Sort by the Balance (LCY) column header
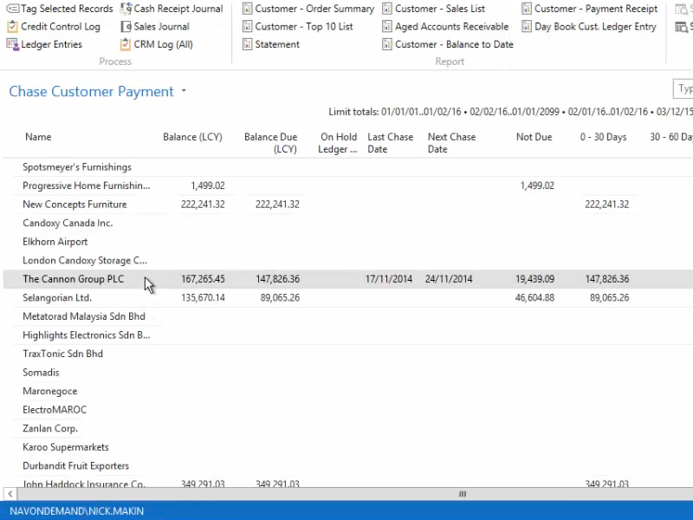This screenshot has width=693, height=520. click(192, 137)
